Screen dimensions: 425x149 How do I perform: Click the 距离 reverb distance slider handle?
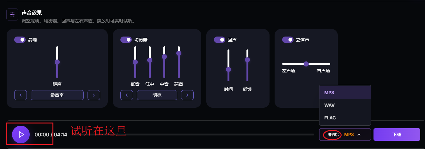tap(57, 62)
